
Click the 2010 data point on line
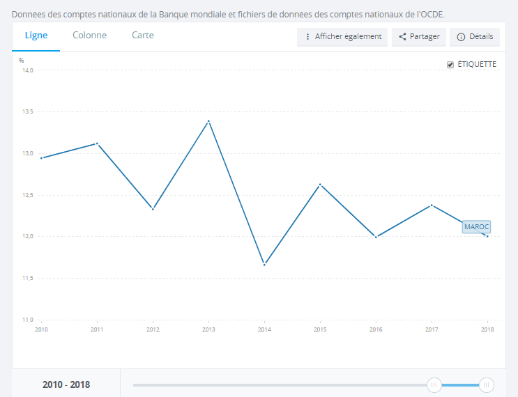coord(42,158)
